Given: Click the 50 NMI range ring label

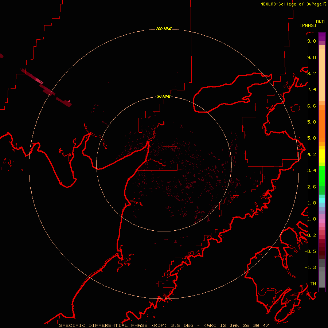Looking at the screenshot, I should click(x=164, y=96).
